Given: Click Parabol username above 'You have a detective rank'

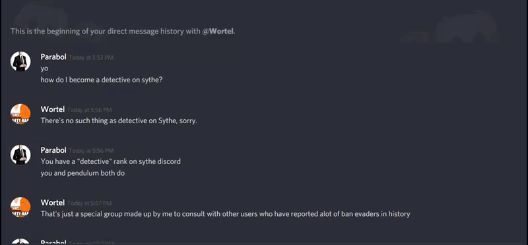Looking at the screenshot, I should click(53, 150).
